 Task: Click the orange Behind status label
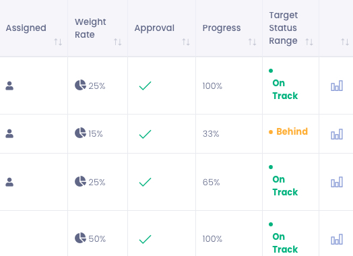pyautogui.click(x=292, y=131)
